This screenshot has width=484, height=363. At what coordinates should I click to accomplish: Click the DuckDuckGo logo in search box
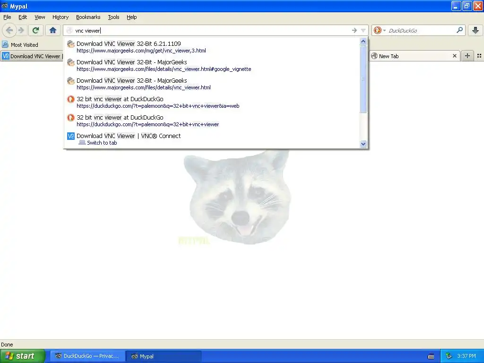pyautogui.click(x=377, y=30)
